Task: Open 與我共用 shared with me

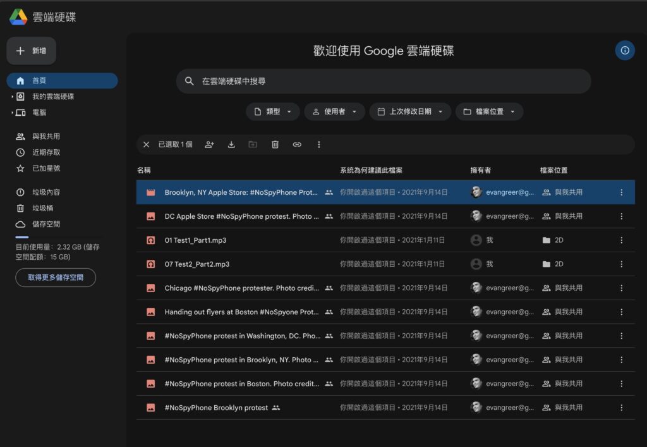Action: click(45, 136)
